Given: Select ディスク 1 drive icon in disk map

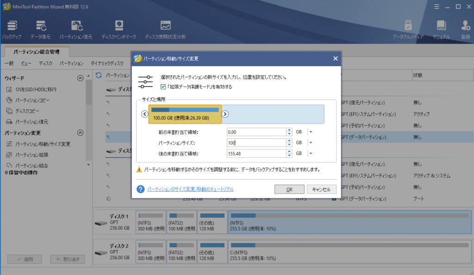Looking at the screenshot, I should coord(101,223).
